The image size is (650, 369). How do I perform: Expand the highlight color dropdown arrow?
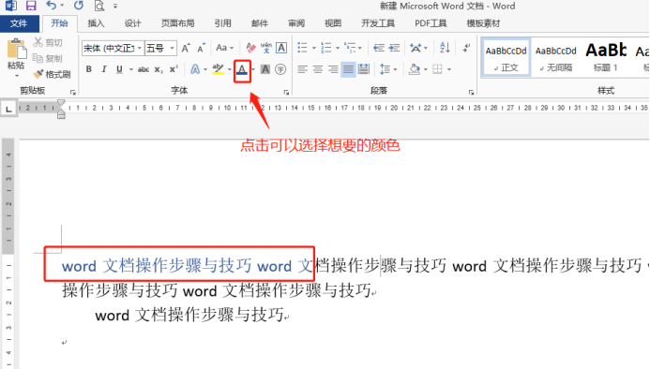point(229,69)
